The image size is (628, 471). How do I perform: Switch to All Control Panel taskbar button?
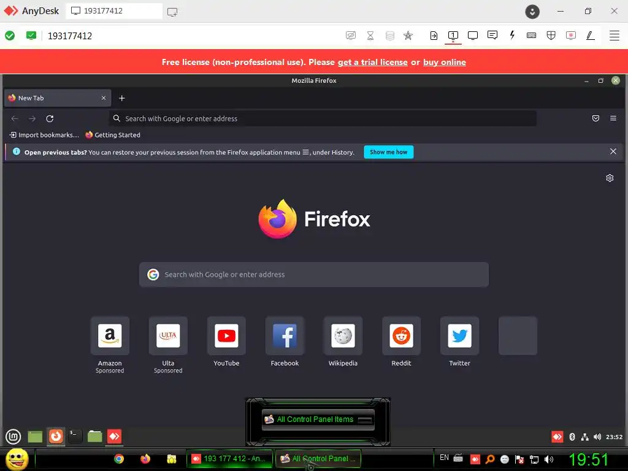tap(319, 459)
